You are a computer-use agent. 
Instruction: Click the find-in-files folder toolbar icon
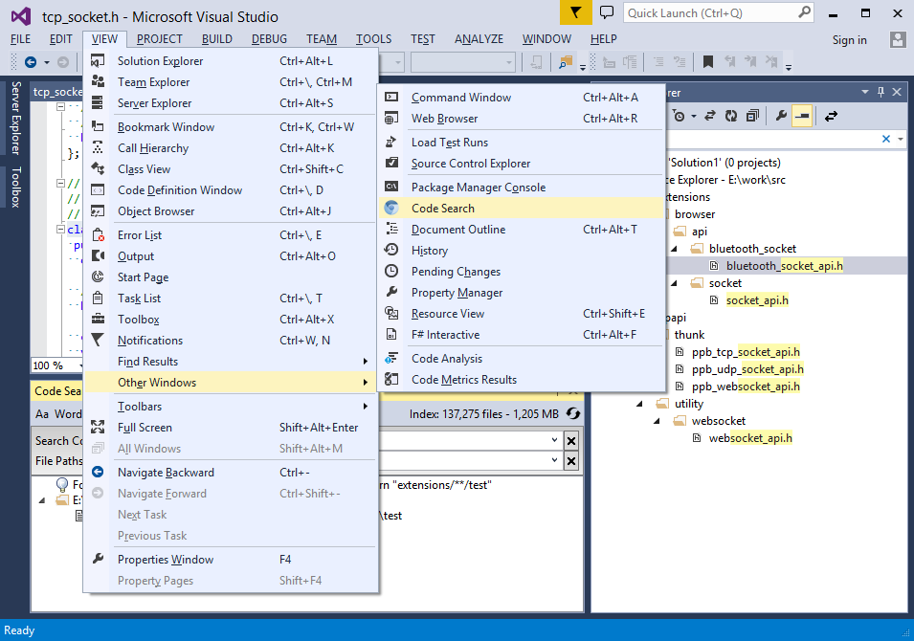pos(565,62)
